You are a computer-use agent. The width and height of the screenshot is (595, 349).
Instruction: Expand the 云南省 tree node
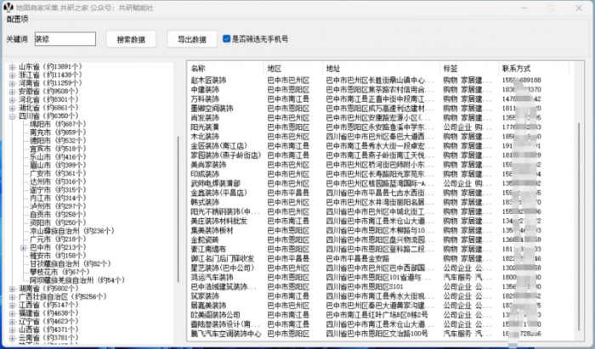12,338
